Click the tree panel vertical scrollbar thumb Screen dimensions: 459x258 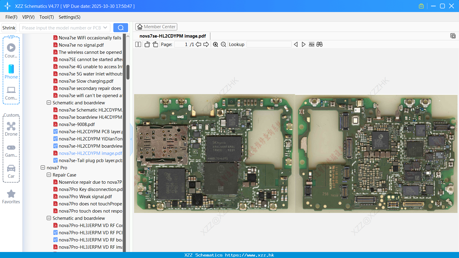[x=128, y=72]
